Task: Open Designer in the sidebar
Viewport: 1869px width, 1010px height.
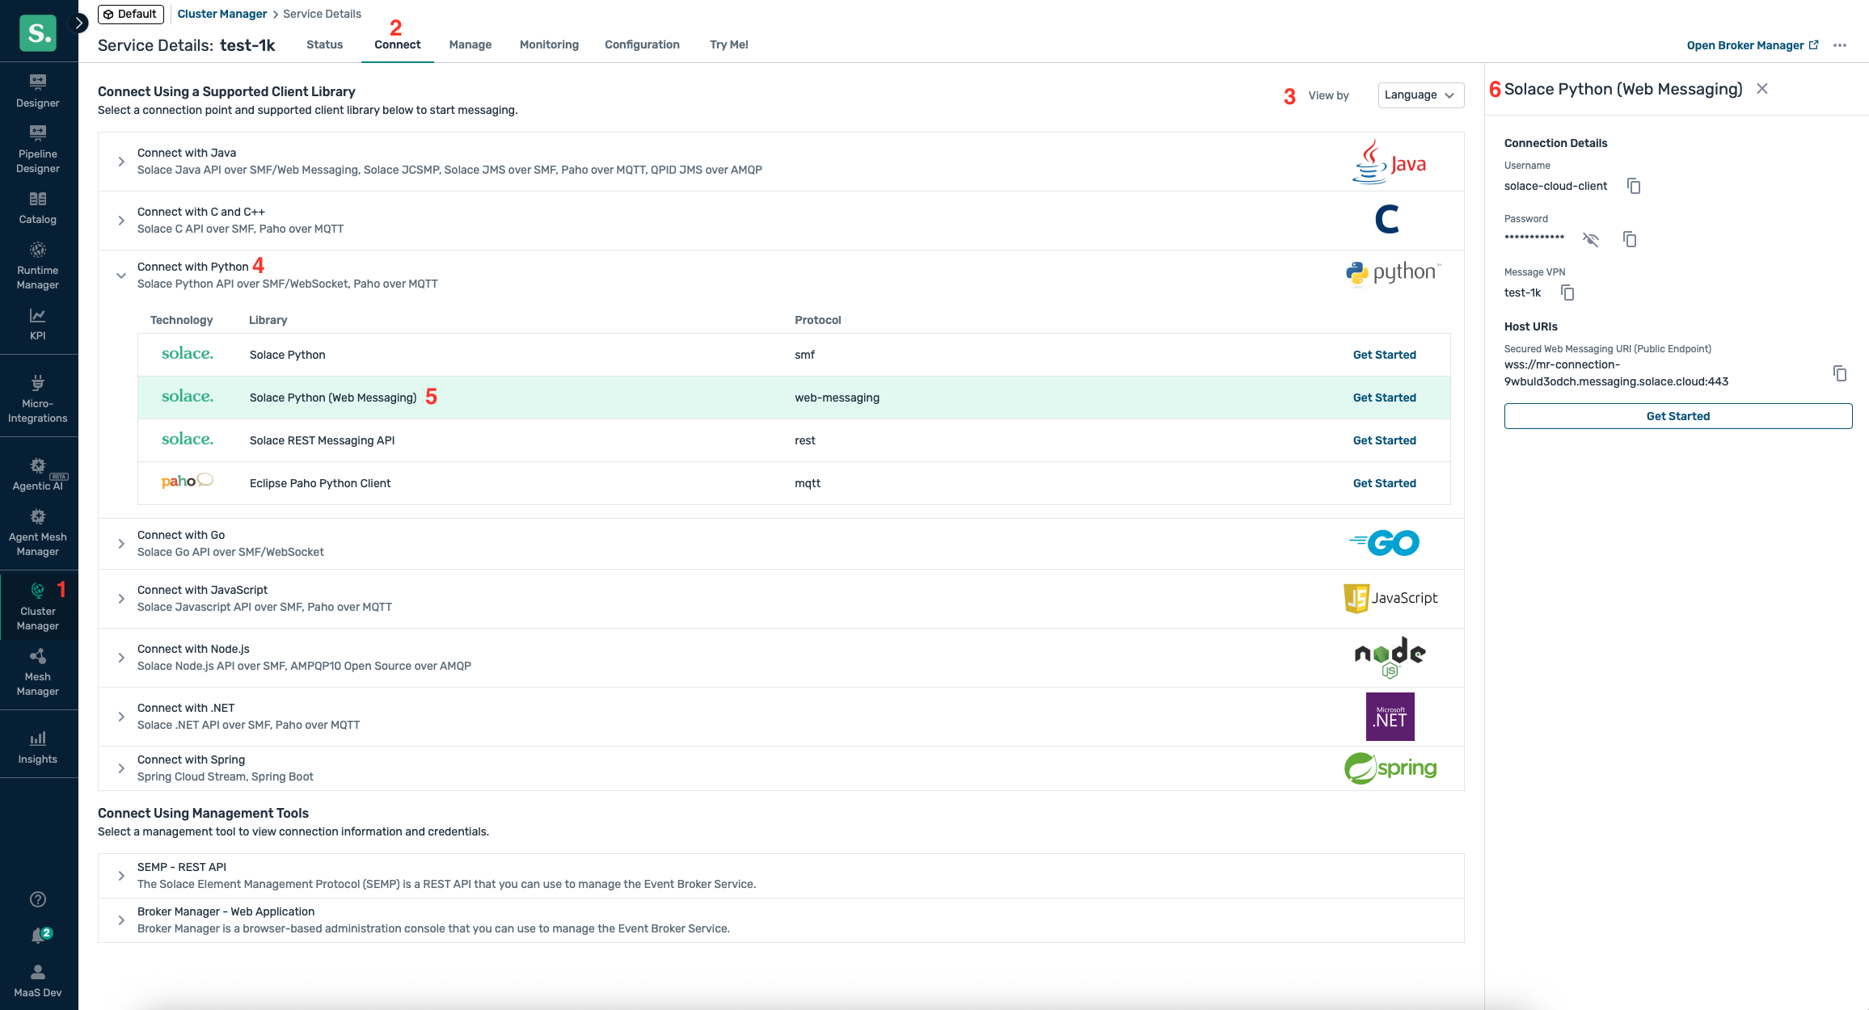Action: [38, 91]
